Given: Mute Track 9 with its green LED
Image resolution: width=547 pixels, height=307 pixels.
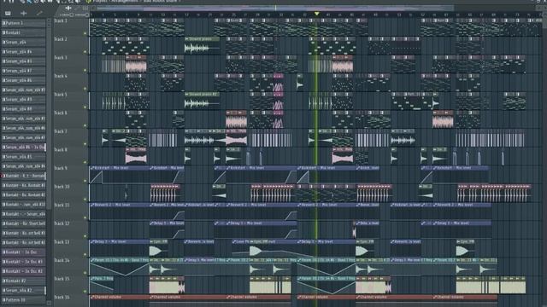Looking at the screenshot, I should click(85, 181).
